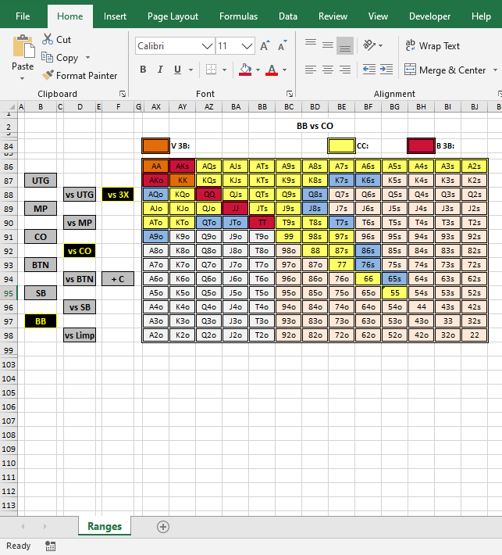The height and width of the screenshot is (555, 502).
Task: Expand the Copy options arrow
Action: tap(87, 57)
